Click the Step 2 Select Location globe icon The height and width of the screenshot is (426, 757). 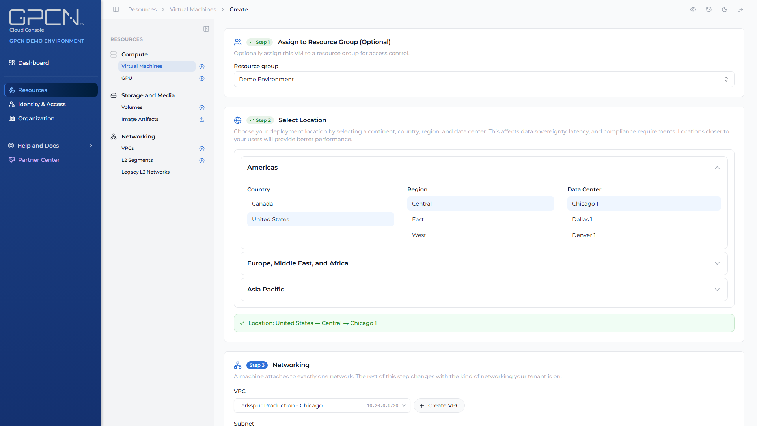pos(238,120)
